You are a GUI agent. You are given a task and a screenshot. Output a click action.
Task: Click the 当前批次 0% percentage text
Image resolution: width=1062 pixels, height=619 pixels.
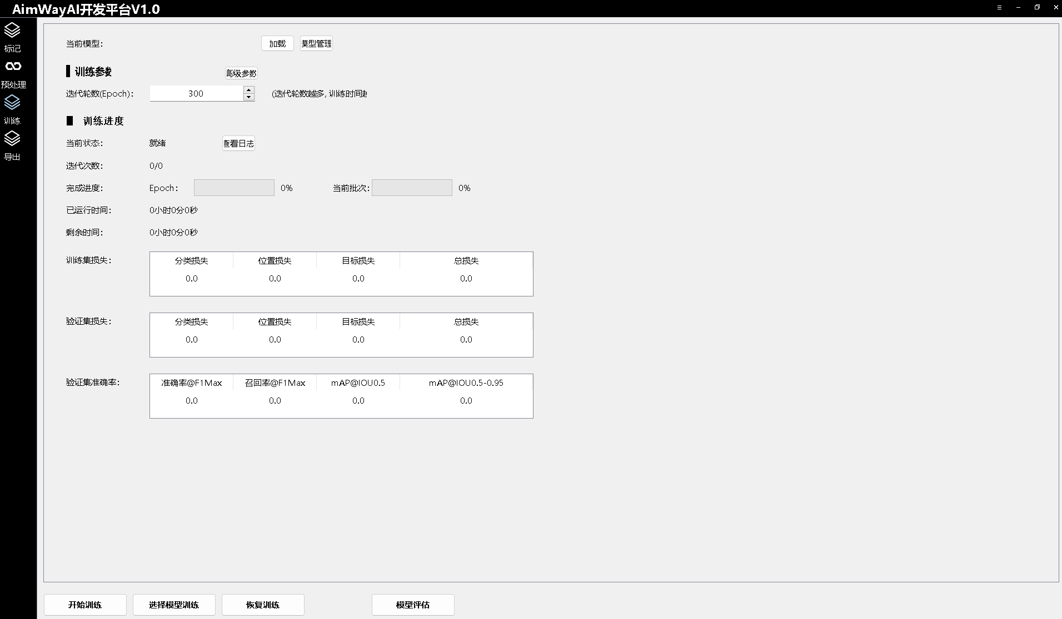pos(465,188)
